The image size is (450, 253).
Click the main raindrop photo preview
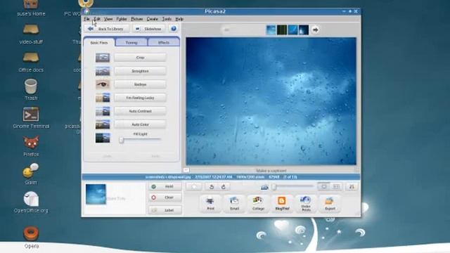[271, 101]
